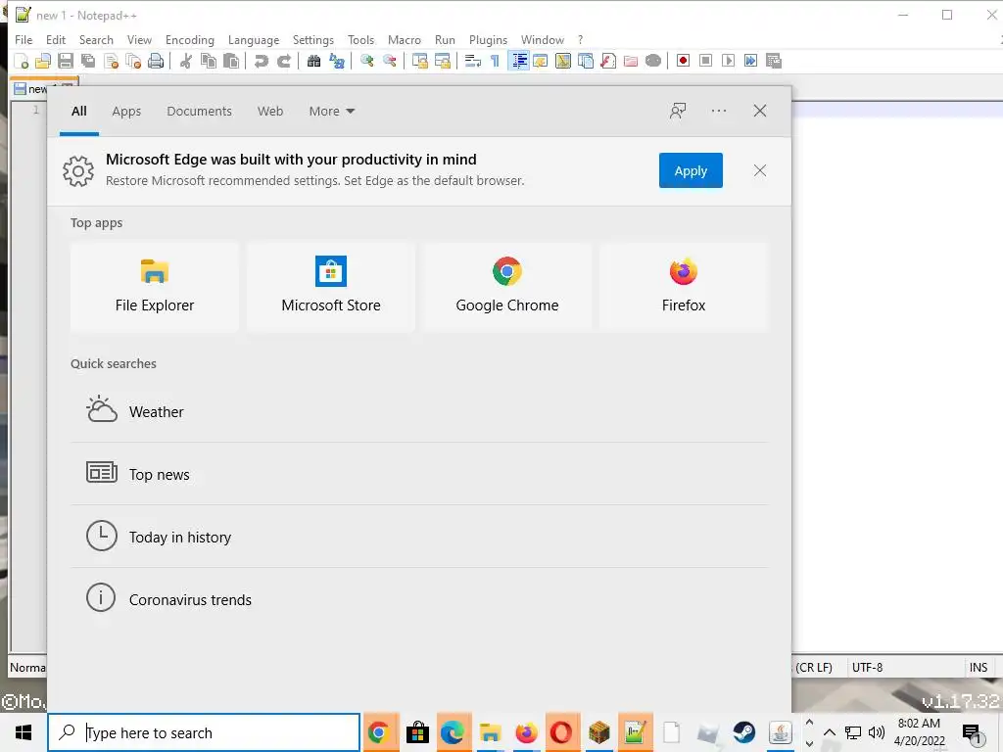Image resolution: width=1003 pixels, height=752 pixels.
Task: Select Coronavirus trends quick search
Action: pyautogui.click(x=419, y=599)
